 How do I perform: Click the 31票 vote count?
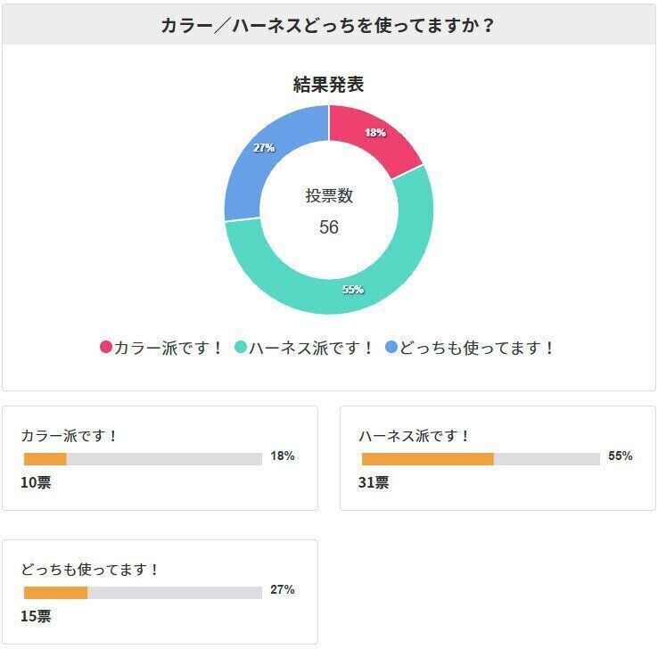click(x=374, y=483)
